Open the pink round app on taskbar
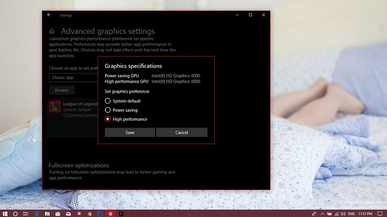Image resolution: width=387 pixels, height=217 pixels. pyautogui.click(x=79, y=213)
